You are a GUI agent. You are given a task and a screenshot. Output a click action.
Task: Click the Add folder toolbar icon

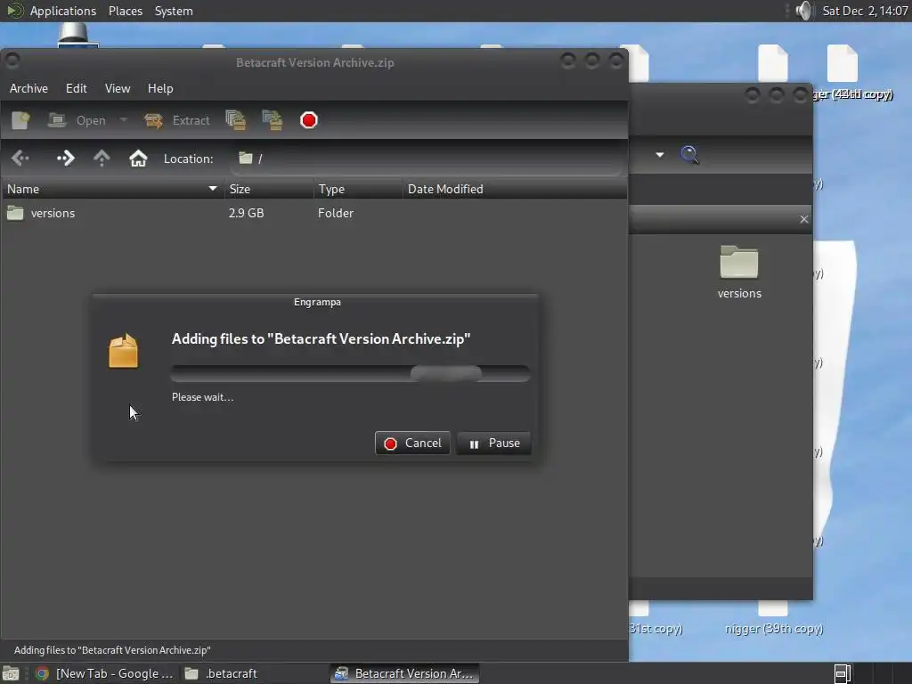(273, 120)
